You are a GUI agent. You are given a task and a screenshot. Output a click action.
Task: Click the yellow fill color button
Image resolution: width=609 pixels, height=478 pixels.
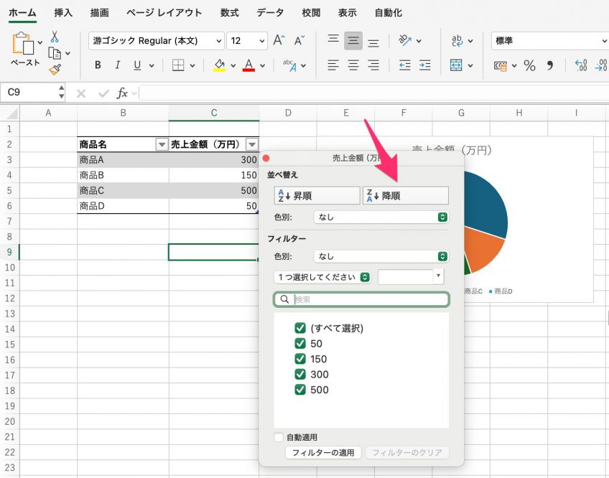click(x=220, y=65)
